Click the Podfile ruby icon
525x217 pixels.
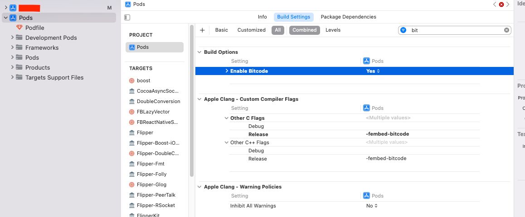[x=19, y=28]
